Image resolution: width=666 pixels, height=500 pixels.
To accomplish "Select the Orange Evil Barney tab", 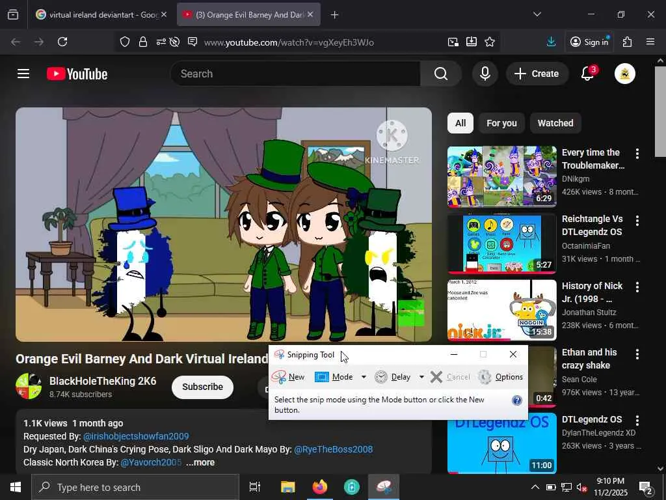I will click(x=248, y=15).
